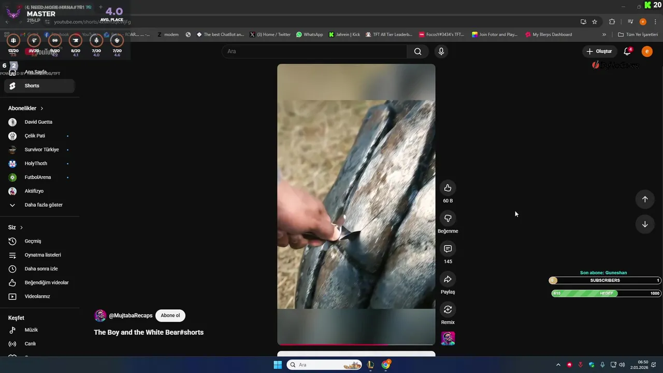The image size is (663, 373).
Task: Activate voice search microphone
Action: [x=441, y=51]
